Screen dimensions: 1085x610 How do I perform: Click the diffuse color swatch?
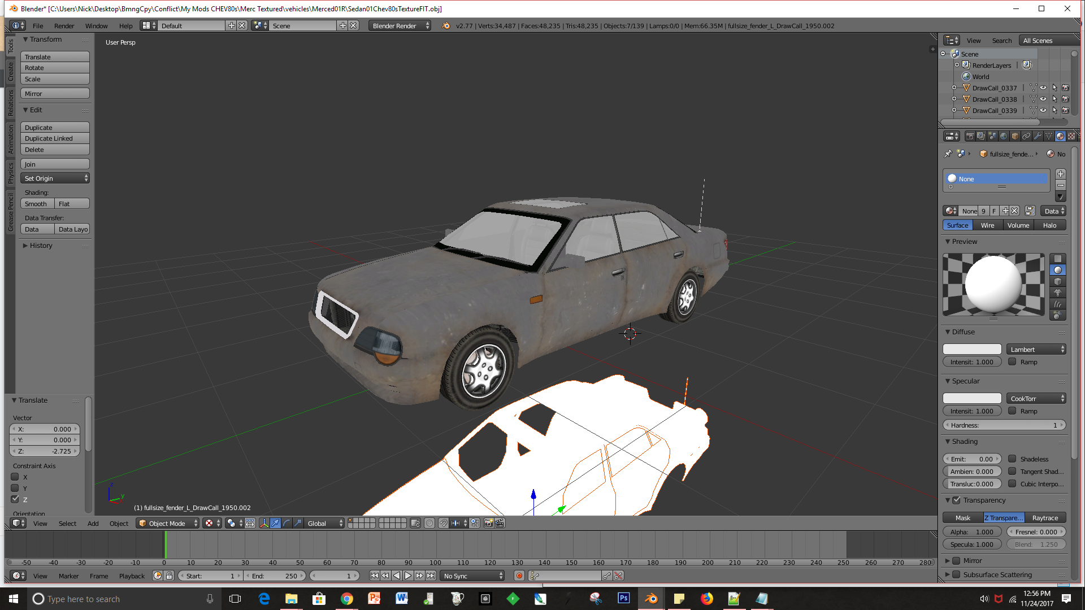[972, 350]
